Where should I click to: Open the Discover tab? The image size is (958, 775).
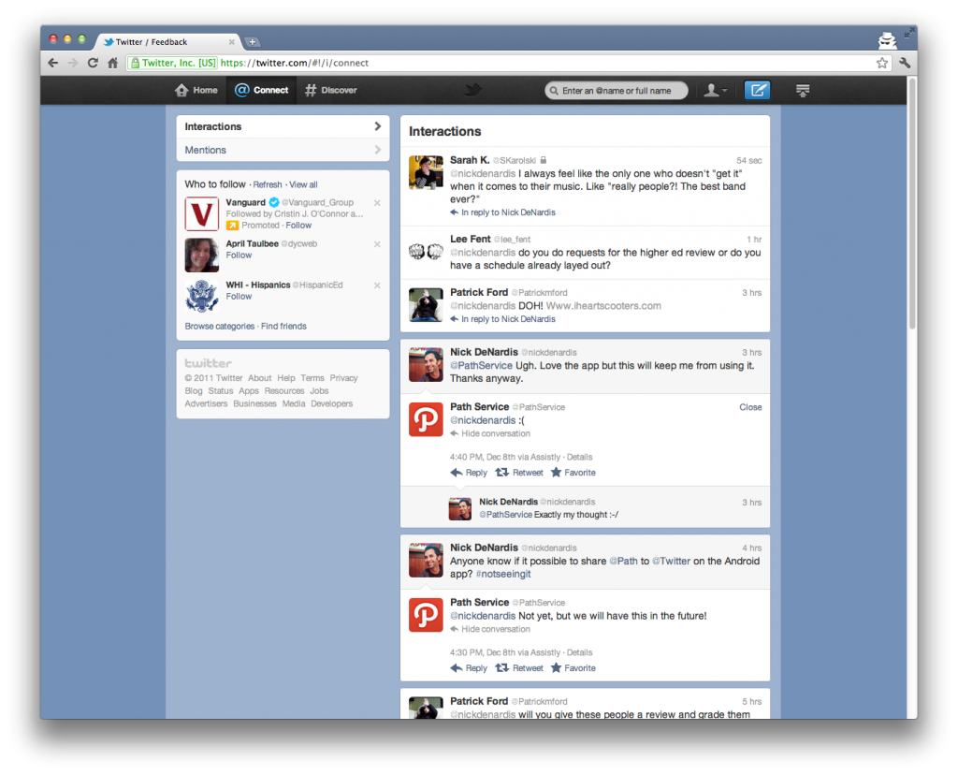(x=330, y=91)
